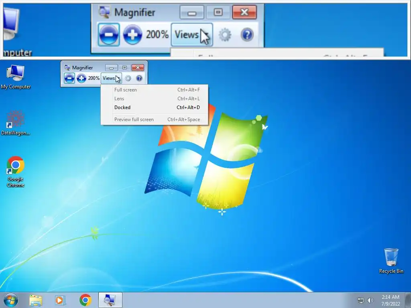Screen dimensions: 411x308
Task: Select Docked view option
Action: (x=155, y=107)
